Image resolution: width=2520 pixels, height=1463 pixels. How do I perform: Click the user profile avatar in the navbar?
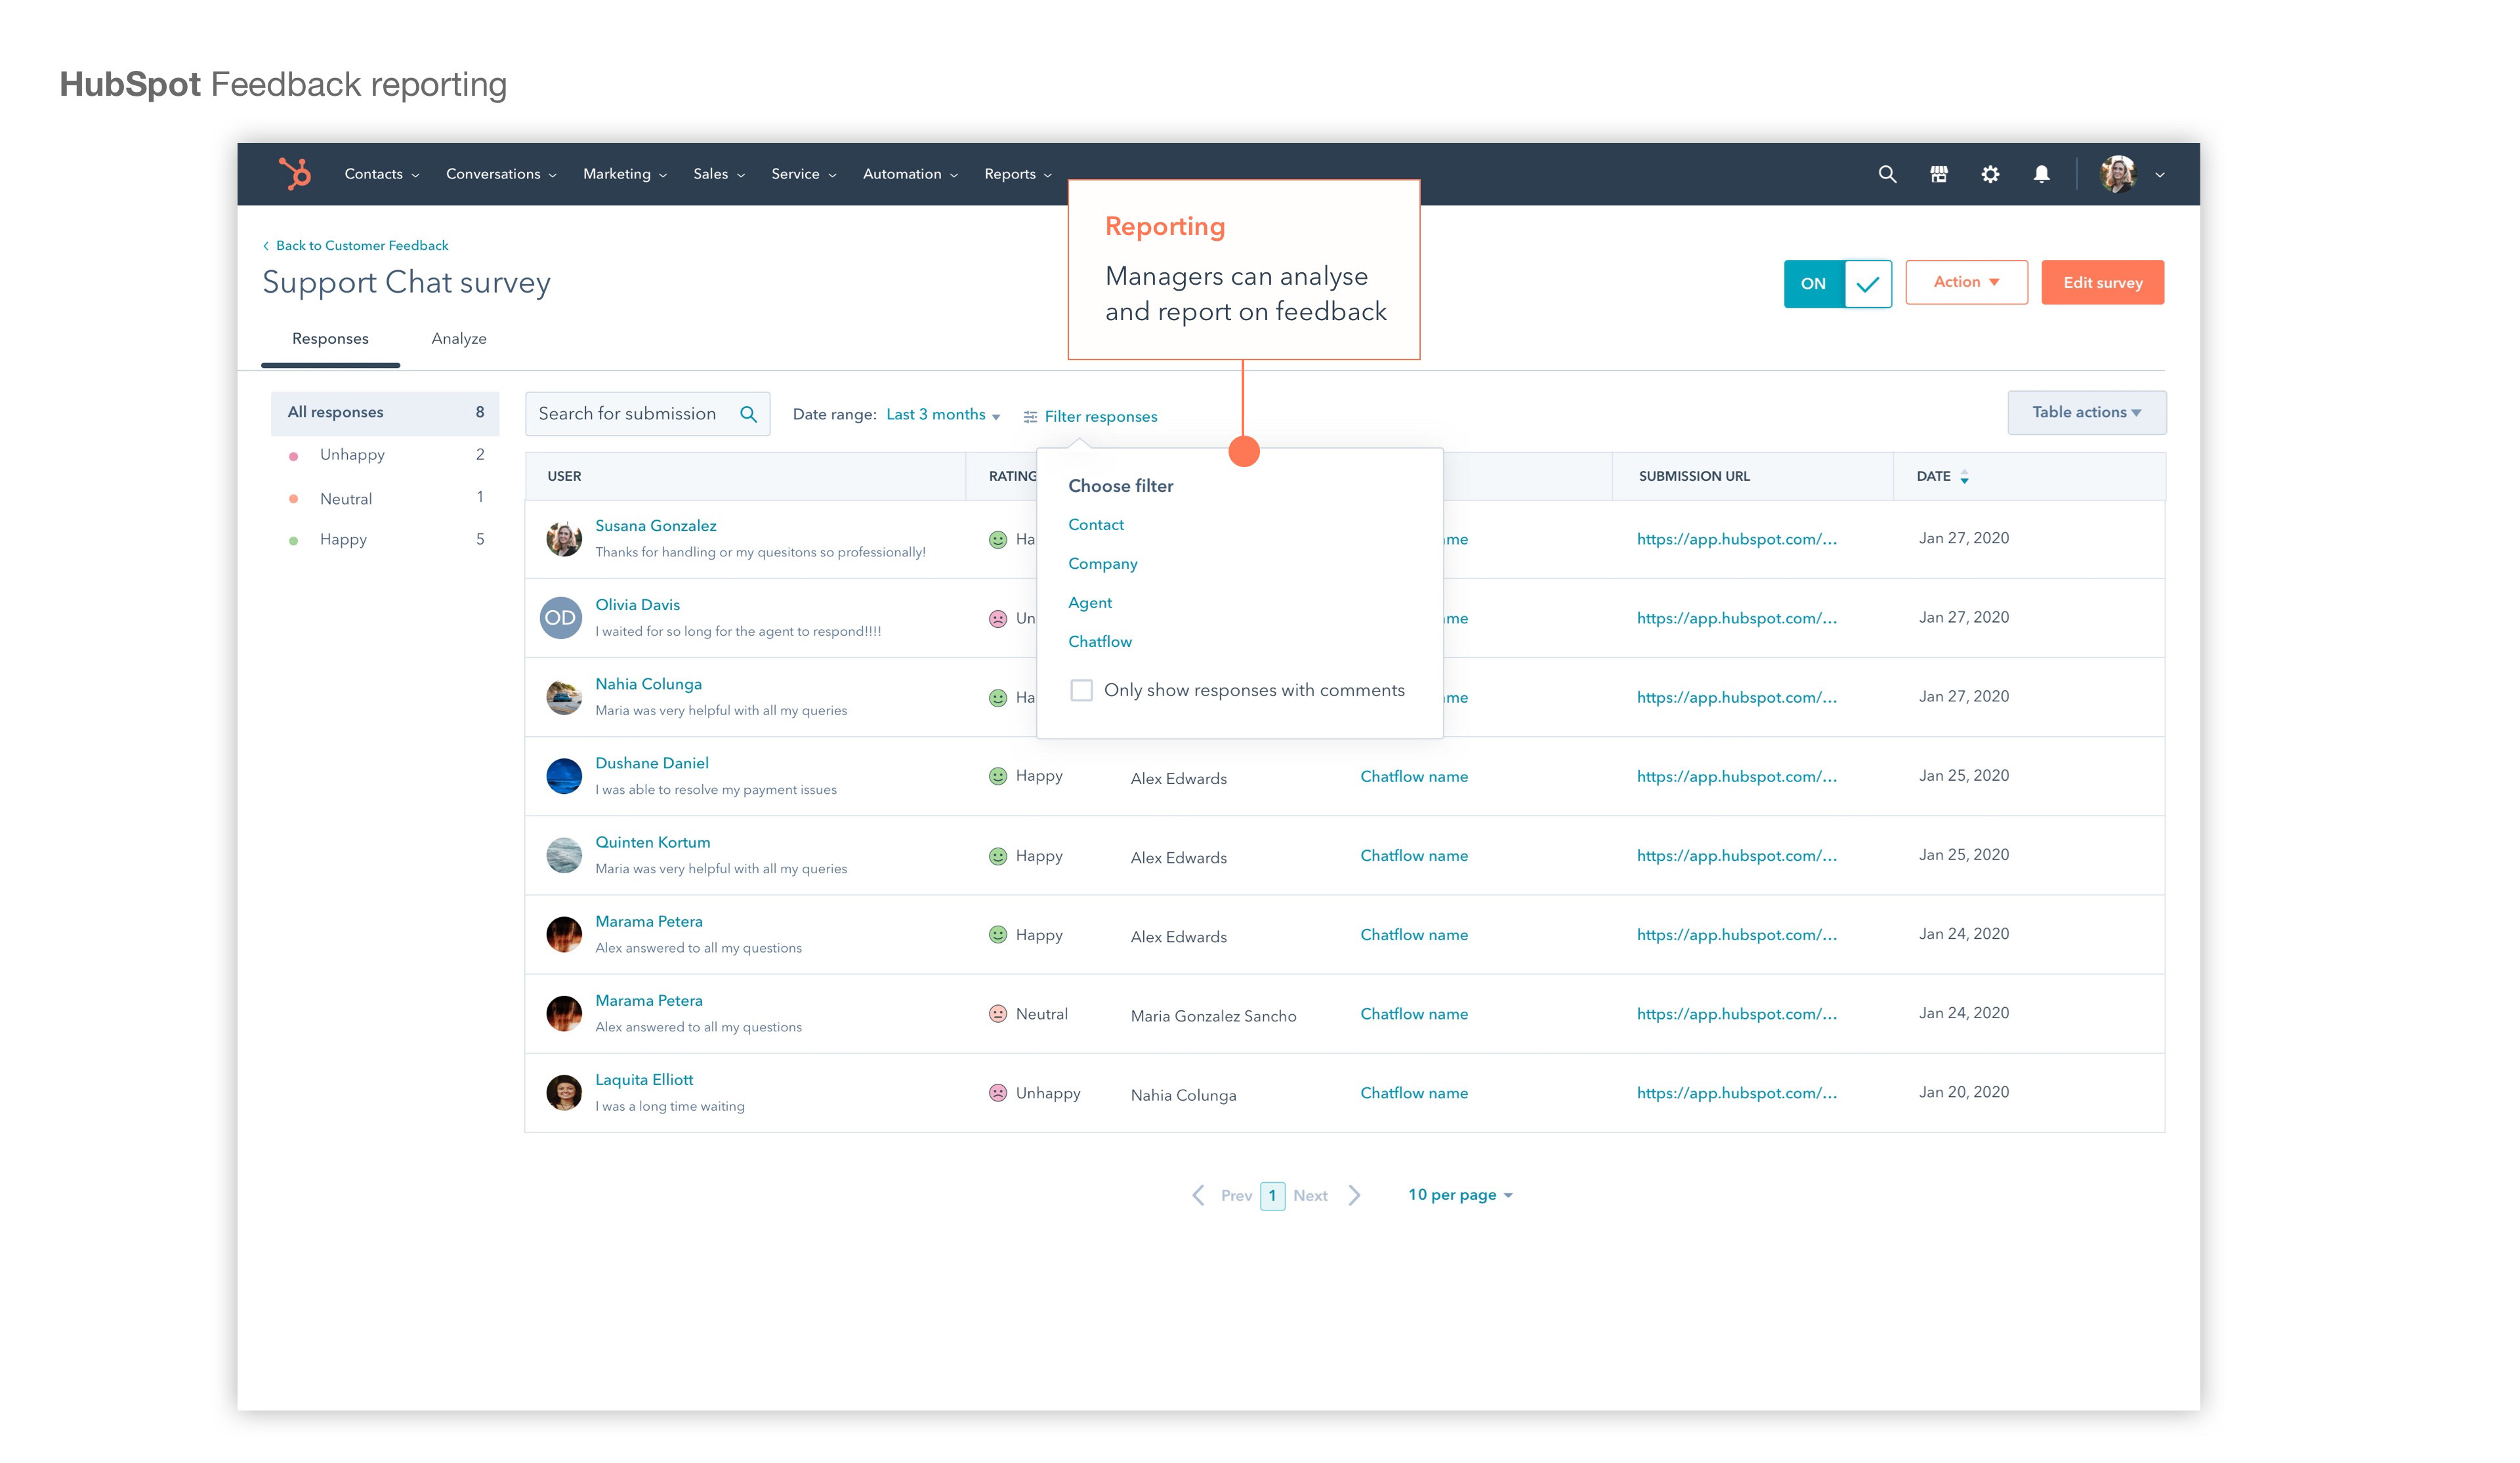[2118, 174]
